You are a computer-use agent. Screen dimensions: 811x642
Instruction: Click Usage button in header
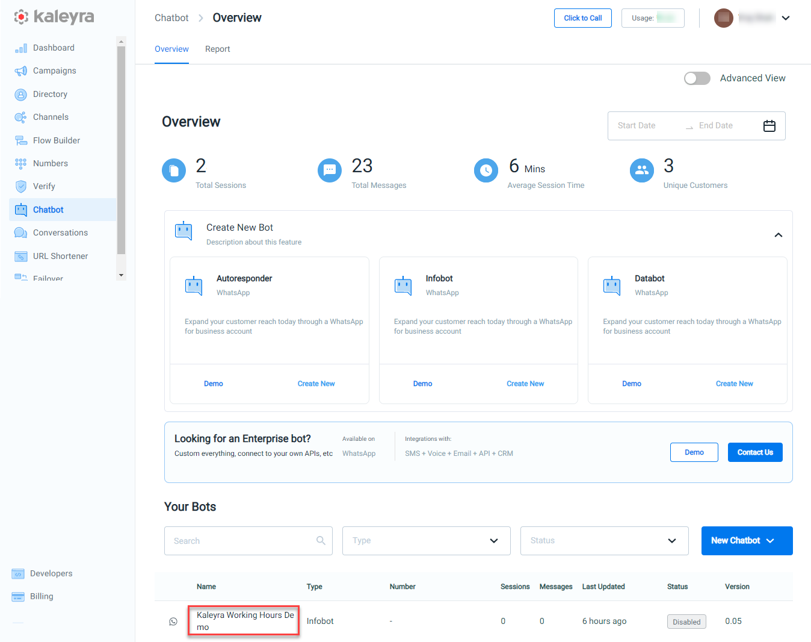click(653, 18)
